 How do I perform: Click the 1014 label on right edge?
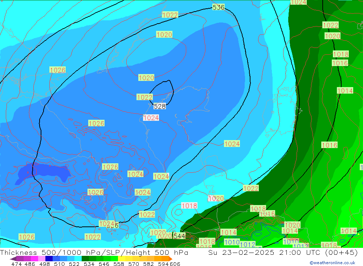(345, 90)
